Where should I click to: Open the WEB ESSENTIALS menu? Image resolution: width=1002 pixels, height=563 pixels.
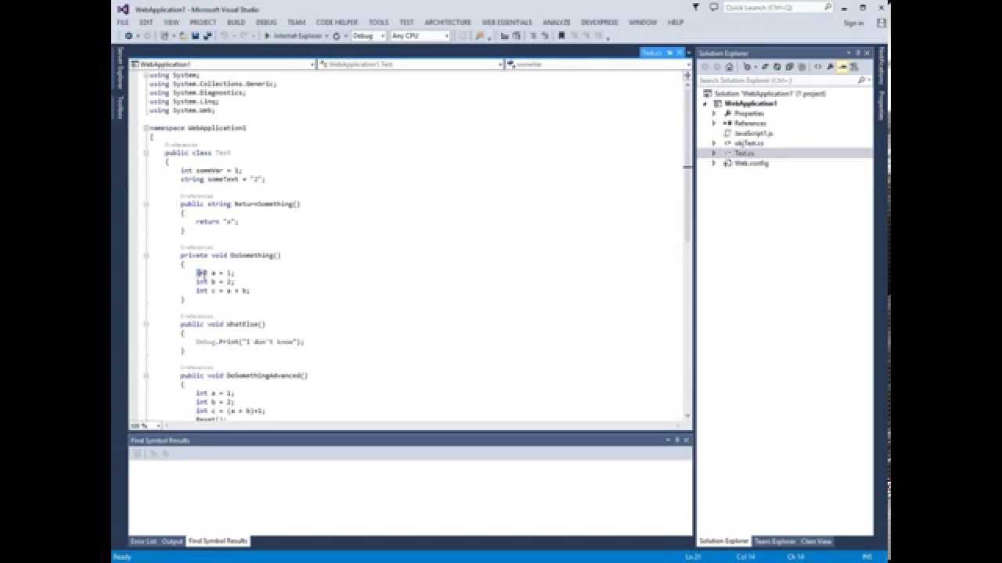click(x=506, y=23)
